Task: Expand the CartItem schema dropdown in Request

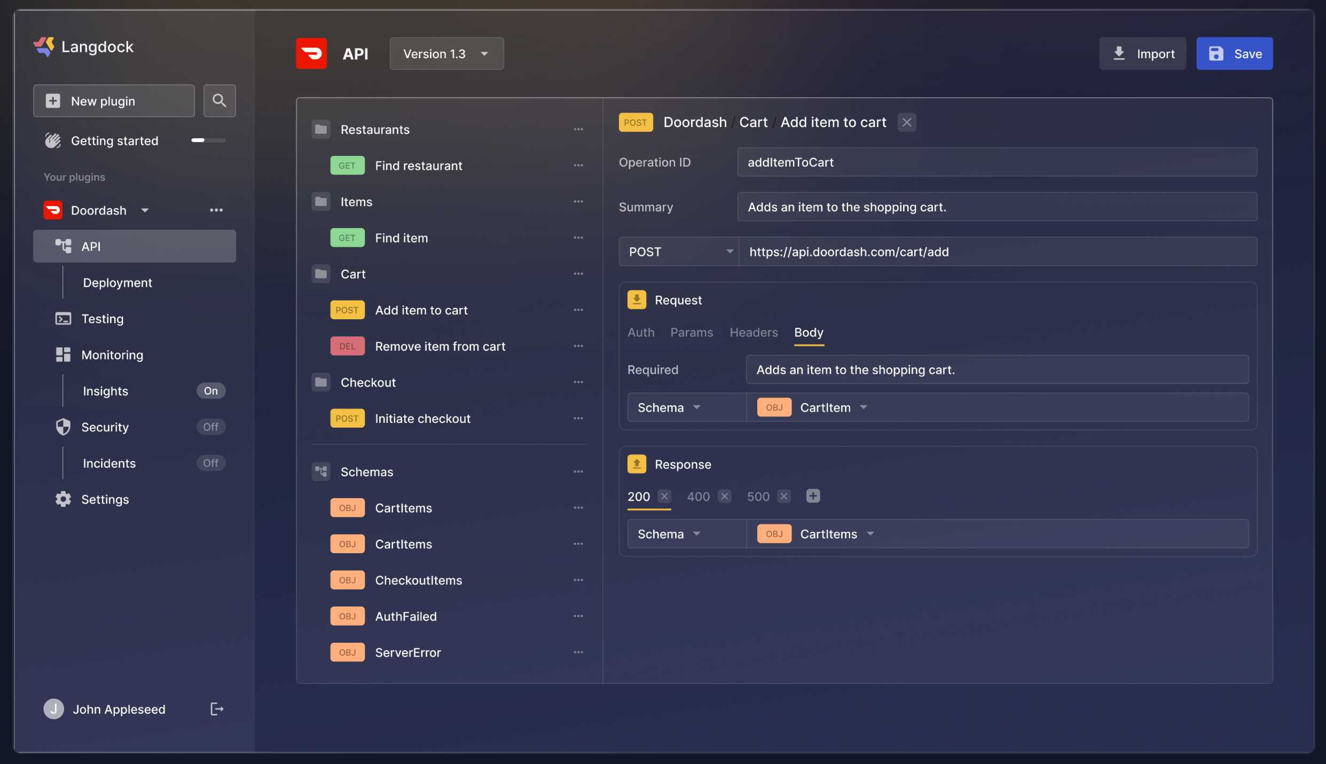Action: (863, 407)
